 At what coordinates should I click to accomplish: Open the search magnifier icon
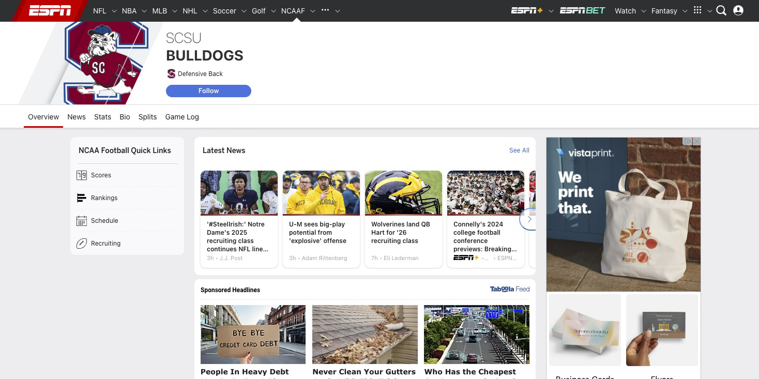click(721, 10)
